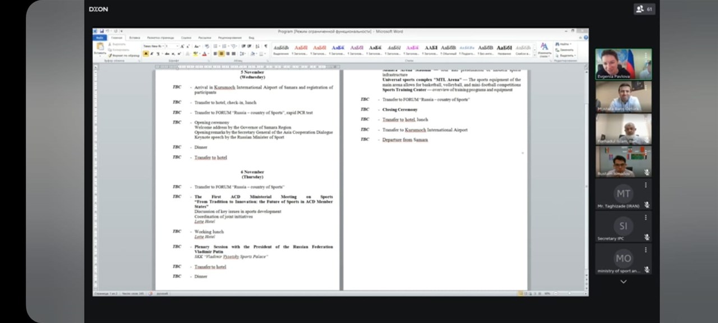The height and width of the screenshot is (323, 718).
Task: Select the Secretary IPC participant tile
Action: tap(623, 227)
